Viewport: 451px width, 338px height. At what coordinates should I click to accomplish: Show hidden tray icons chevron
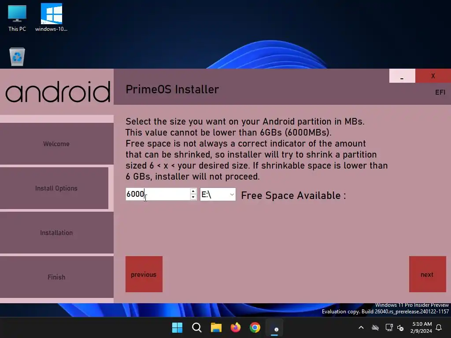(x=361, y=327)
